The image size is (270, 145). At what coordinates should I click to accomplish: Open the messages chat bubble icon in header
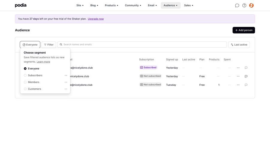(x=237, y=5)
